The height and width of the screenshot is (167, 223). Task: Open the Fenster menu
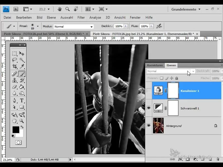(135, 18)
